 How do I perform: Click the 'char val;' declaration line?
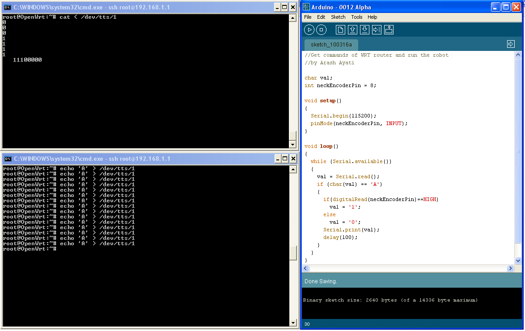point(318,78)
